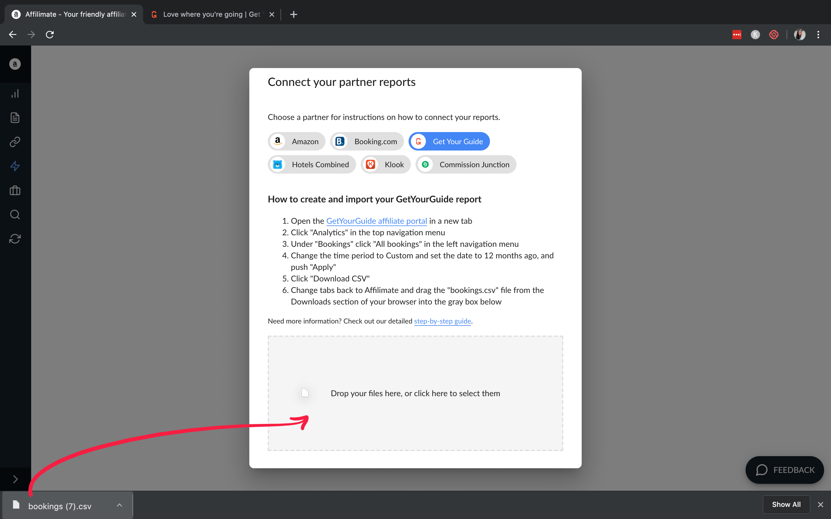Expand the bookings (7).csv download options arrow

pyautogui.click(x=119, y=505)
